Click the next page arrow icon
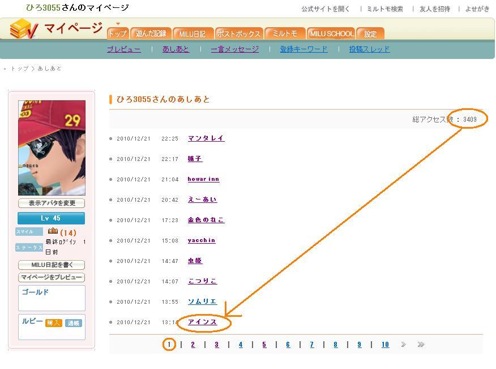Screen dimensions: 496x369 tap(403, 344)
